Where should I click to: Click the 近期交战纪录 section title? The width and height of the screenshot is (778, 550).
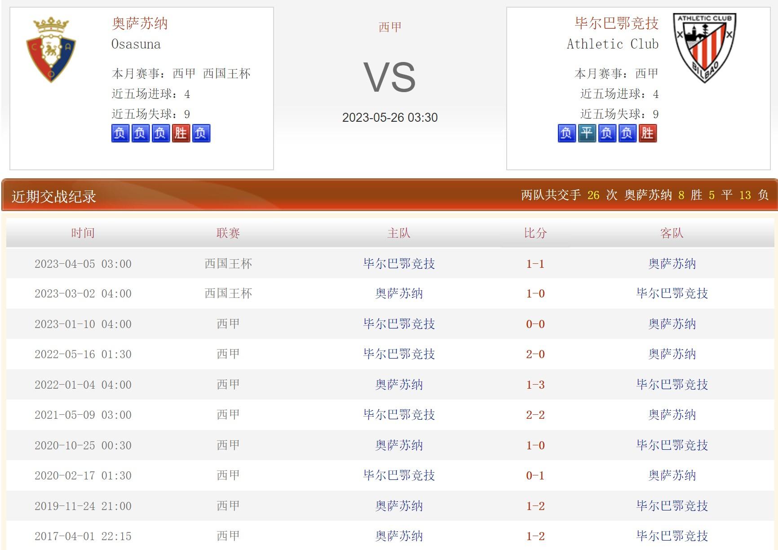tap(54, 196)
